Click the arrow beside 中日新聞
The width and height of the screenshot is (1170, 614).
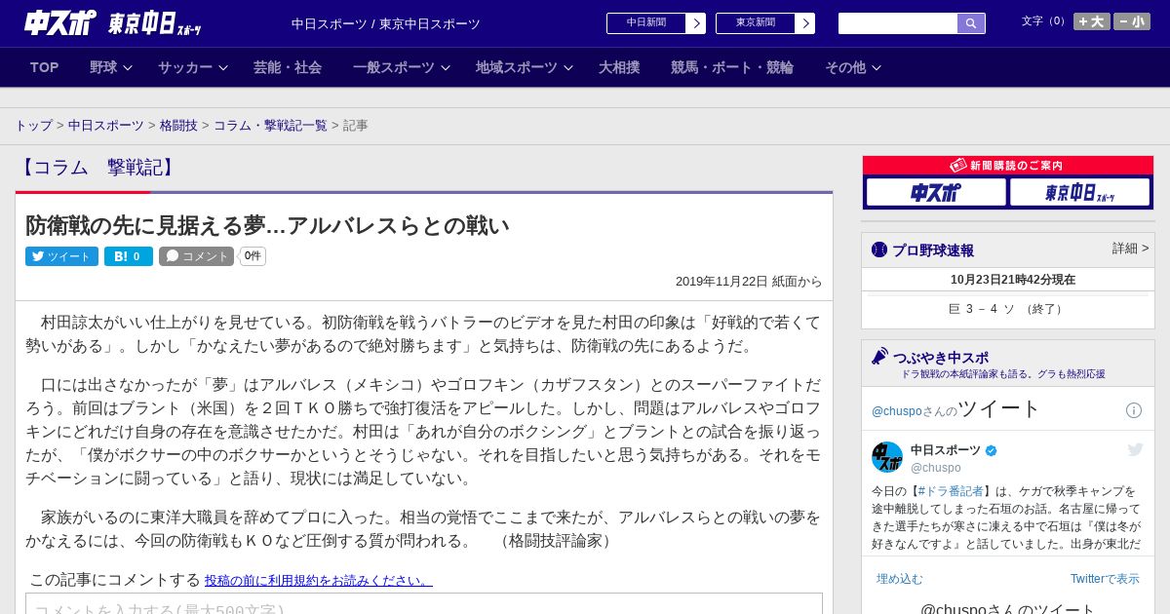[696, 23]
